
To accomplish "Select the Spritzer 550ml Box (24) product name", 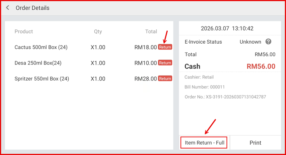I will 42,79.
